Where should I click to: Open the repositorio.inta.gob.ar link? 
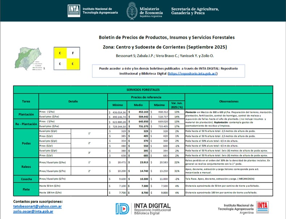pos(192,73)
